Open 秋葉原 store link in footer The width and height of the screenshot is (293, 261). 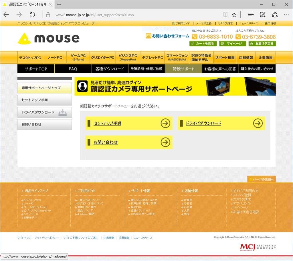[188, 200]
